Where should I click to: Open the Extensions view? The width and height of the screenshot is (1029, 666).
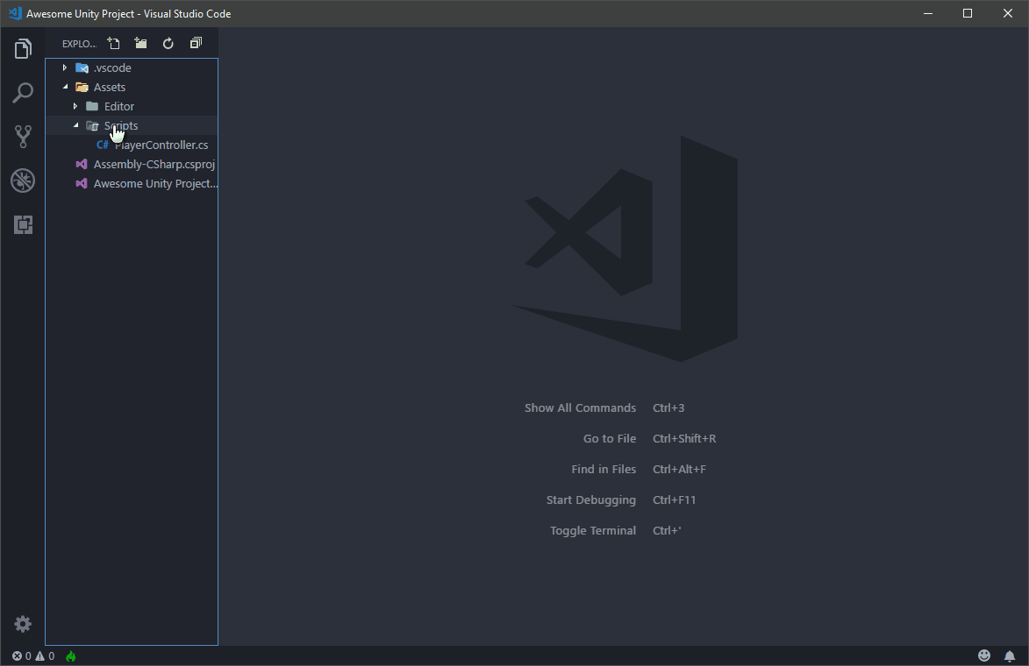[22, 224]
